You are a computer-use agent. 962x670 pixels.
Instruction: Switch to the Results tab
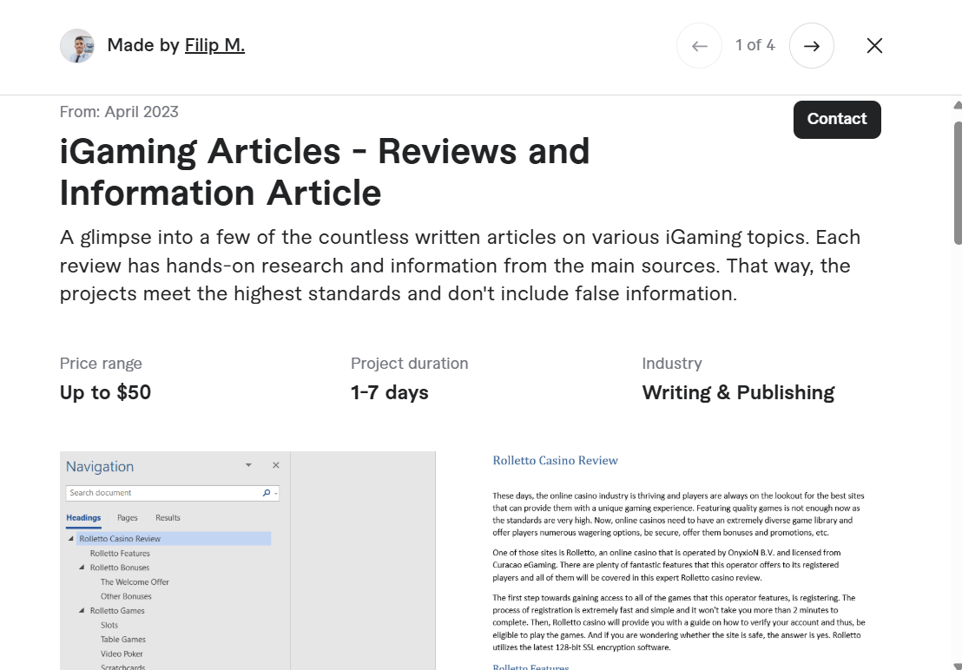167,517
